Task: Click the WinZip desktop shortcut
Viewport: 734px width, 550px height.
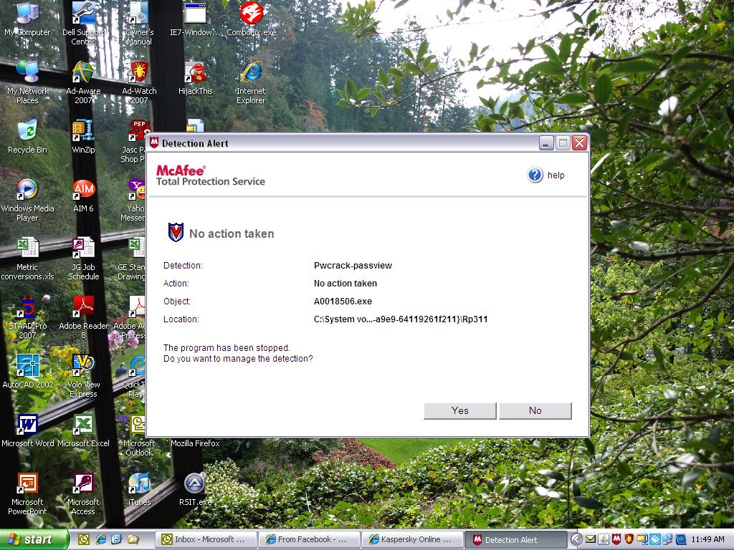Action: (x=83, y=137)
